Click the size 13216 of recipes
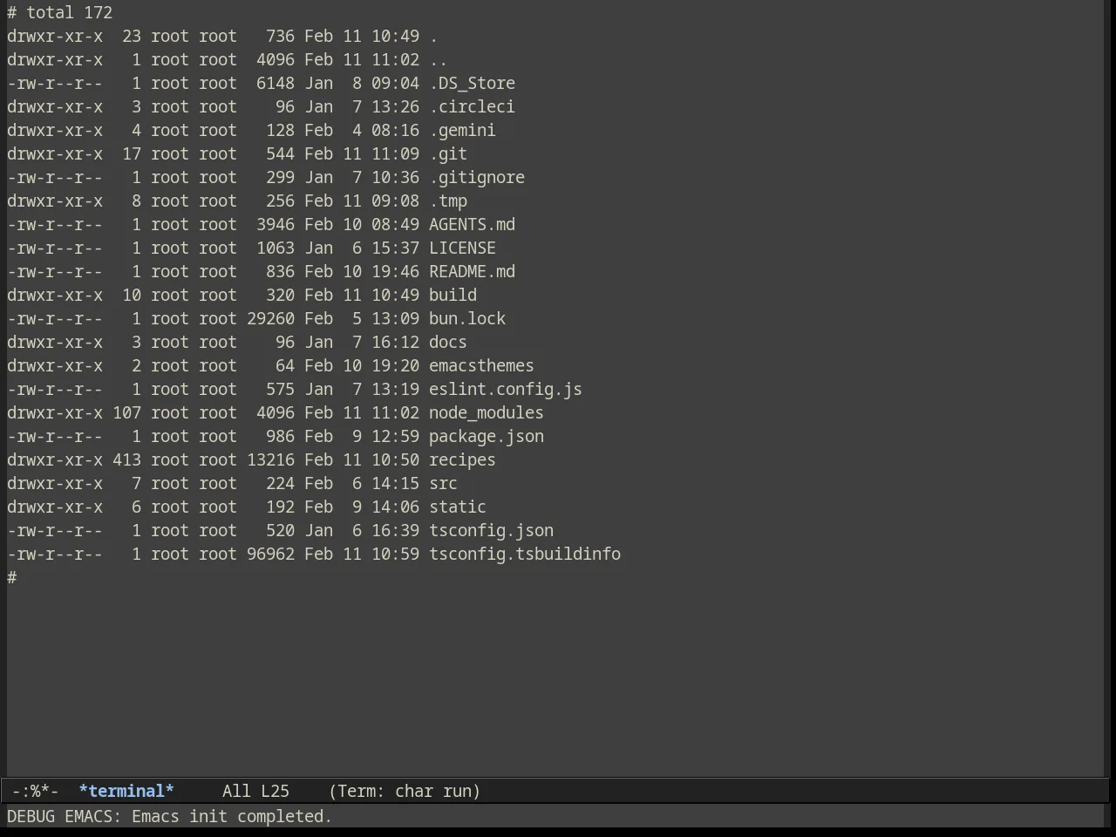The image size is (1116, 837). (x=270, y=459)
